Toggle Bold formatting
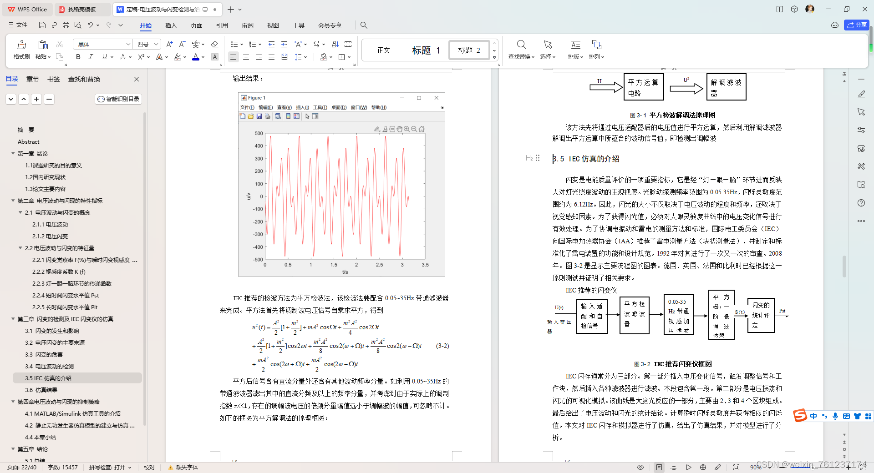 [78, 57]
